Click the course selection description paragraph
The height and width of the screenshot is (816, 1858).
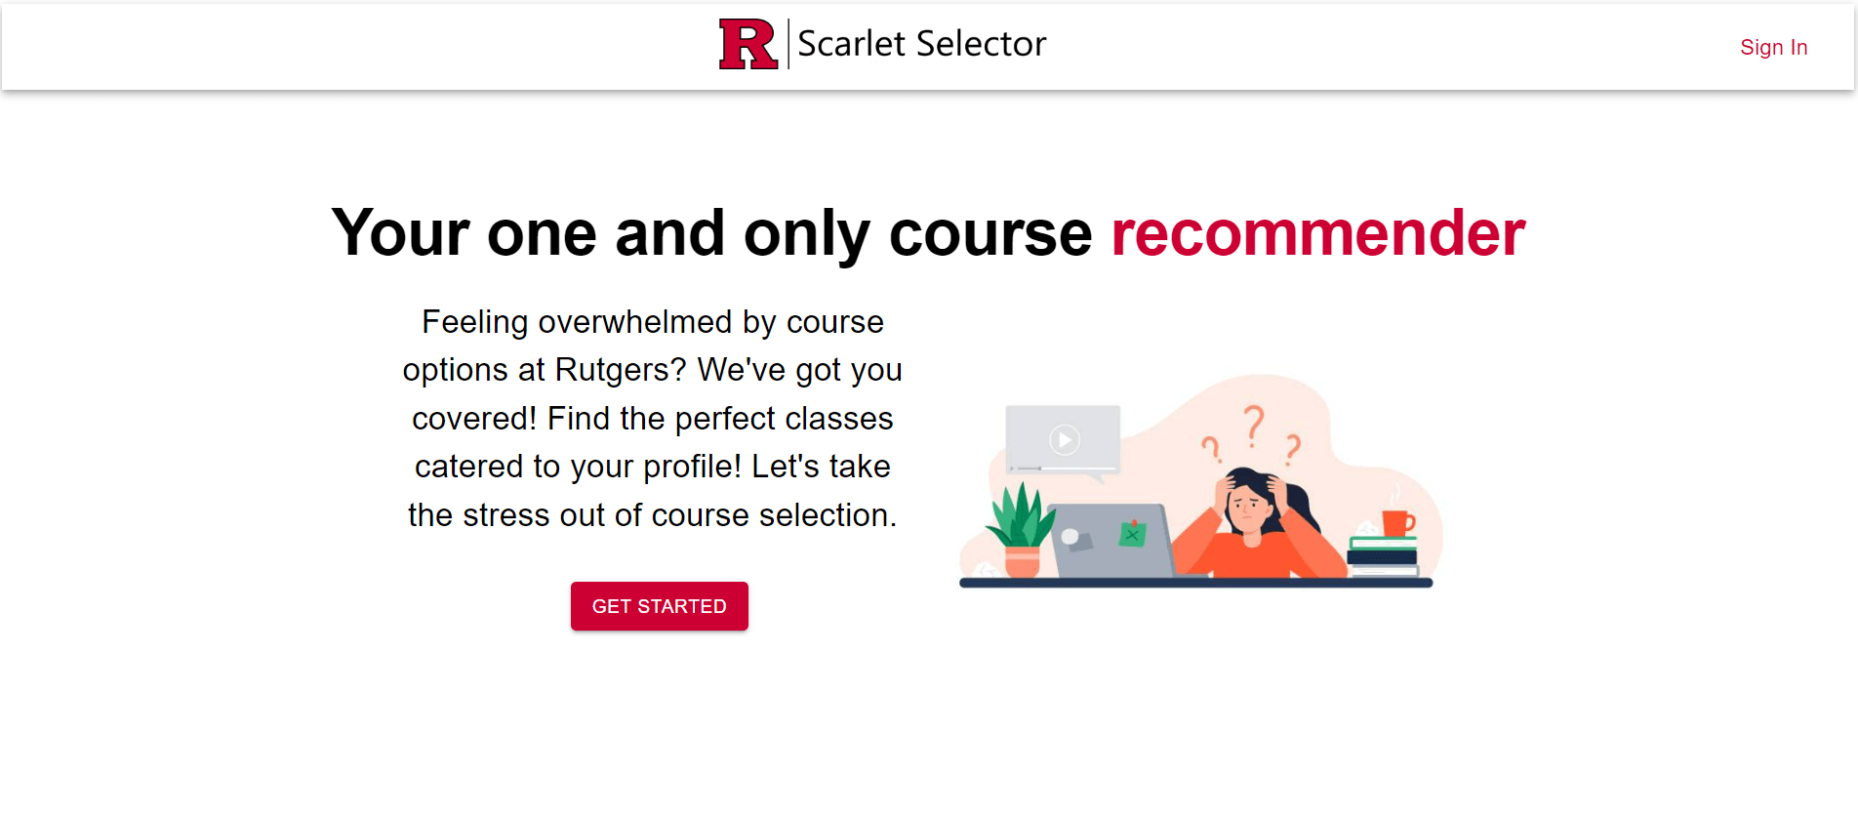point(655,418)
